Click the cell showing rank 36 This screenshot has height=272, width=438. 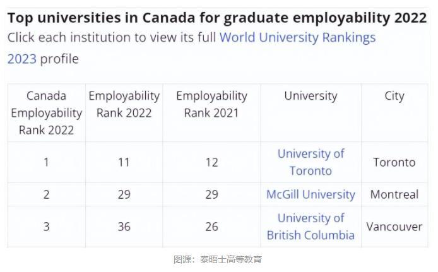pos(124,227)
